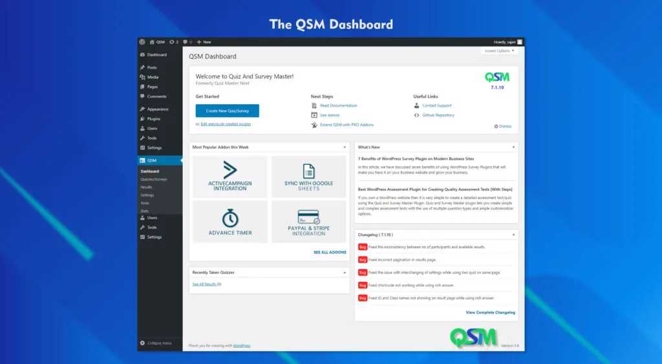The width and height of the screenshot is (662, 364).
Task: Select bold Dashboard entry in QSM submenu
Action: [x=150, y=171]
